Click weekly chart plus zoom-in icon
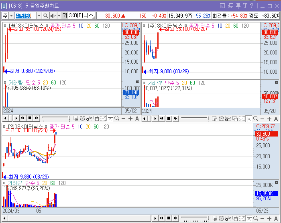281x223 pixels. tap(269, 119)
